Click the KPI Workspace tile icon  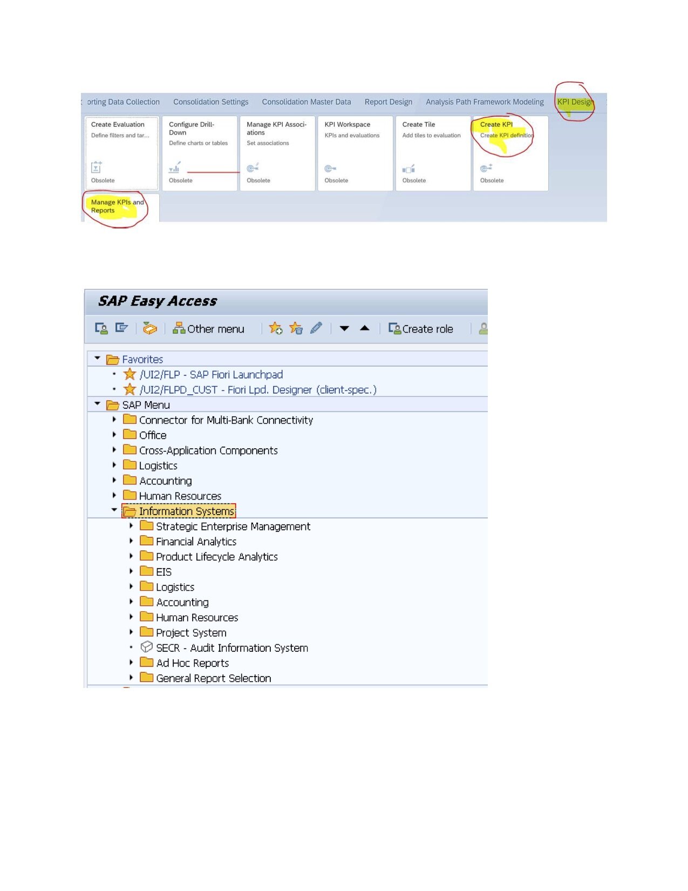tap(330, 168)
